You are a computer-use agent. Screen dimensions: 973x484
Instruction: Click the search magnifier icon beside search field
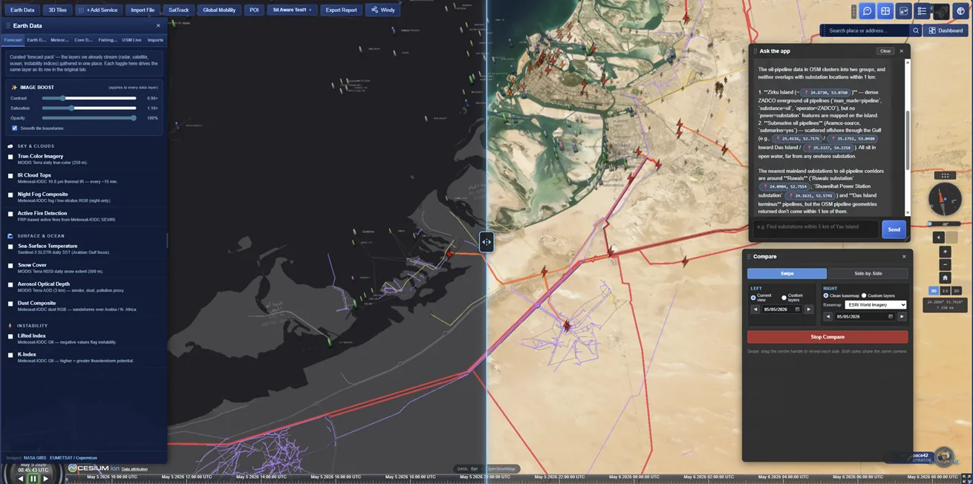point(916,30)
